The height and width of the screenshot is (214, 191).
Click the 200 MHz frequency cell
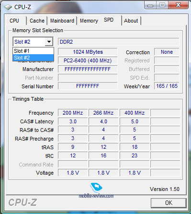point(73,113)
